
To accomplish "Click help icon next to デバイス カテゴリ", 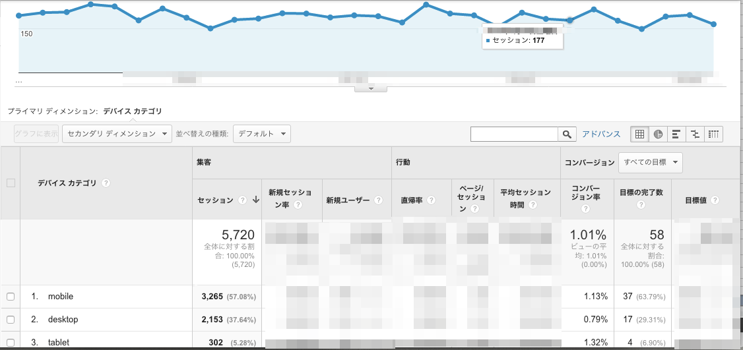I will [106, 183].
